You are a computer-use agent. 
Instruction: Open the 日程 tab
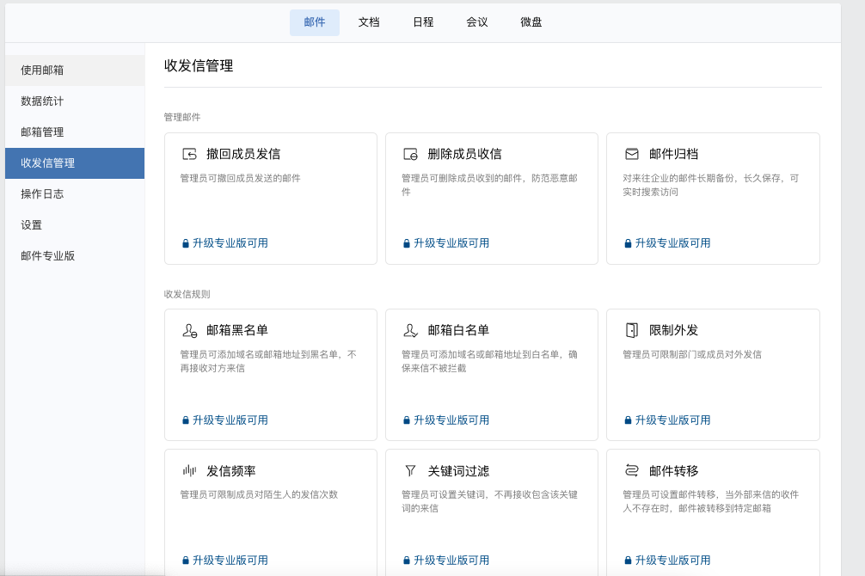[x=423, y=22]
